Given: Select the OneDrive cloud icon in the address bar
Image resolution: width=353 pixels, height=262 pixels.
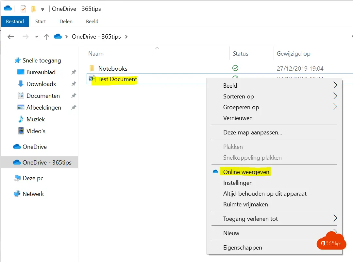Looking at the screenshot, I should click(x=58, y=37).
